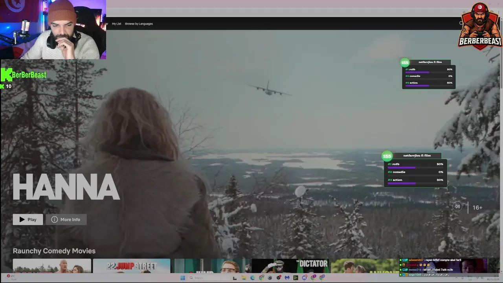Viewport: 503px width, 283px height.
Task: Open Browse by Languages
Action: (139, 24)
